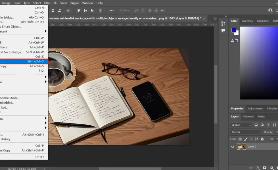Open the Layer menu
Viewport: 278px width, 170px height.
pos(17,3)
